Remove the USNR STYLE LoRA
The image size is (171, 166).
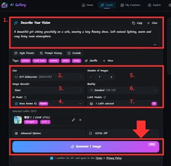pos(80,120)
